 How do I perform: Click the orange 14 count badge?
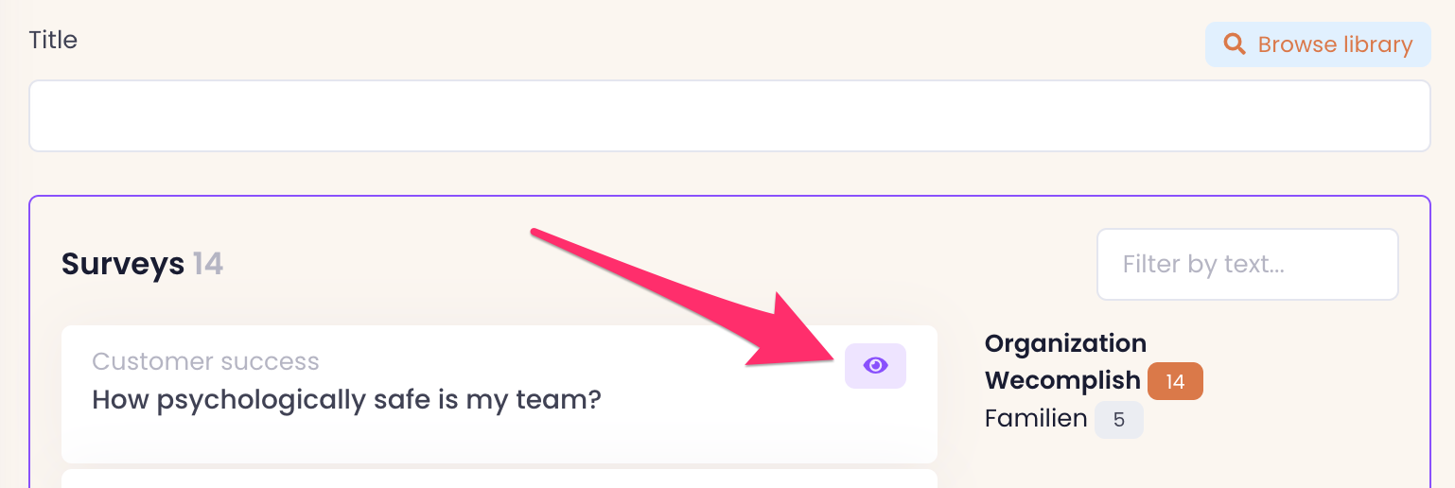(x=1175, y=381)
